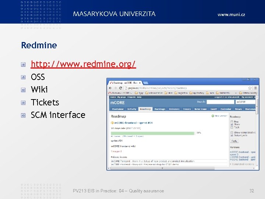Open the New issue tab
Screen dimensions: 265x199
[x=201, y=109]
